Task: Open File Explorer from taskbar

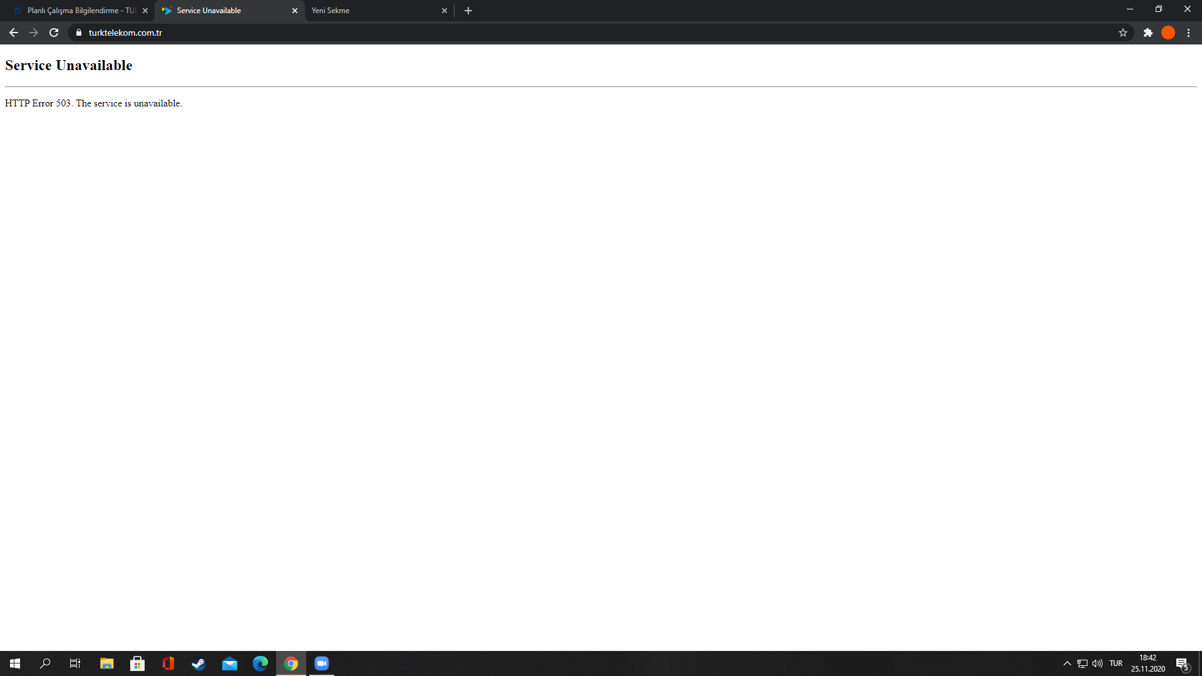Action: click(x=106, y=663)
